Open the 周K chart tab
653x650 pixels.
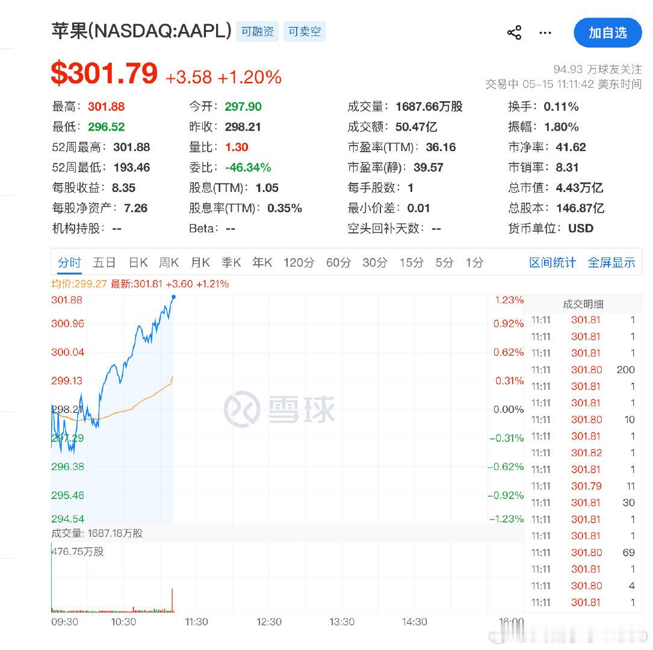tap(169, 262)
